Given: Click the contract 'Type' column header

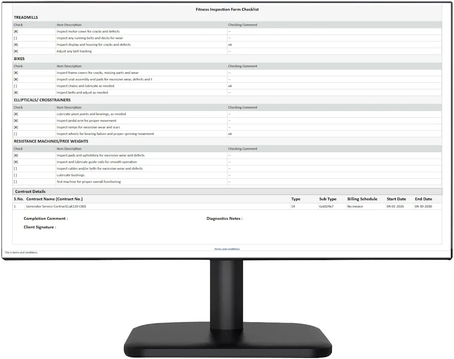Looking at the screenshot, I should pos(296,199).
